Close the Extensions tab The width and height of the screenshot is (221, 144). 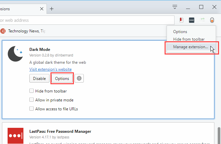[42, 9]
